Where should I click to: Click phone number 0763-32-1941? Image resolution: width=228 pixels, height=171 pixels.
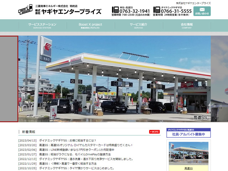135,11
